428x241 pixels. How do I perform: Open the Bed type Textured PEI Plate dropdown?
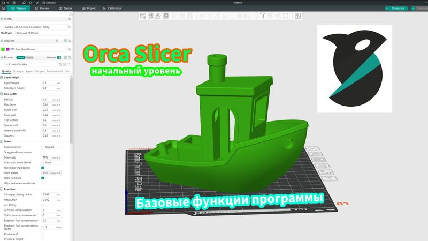[x=42, y=33]
